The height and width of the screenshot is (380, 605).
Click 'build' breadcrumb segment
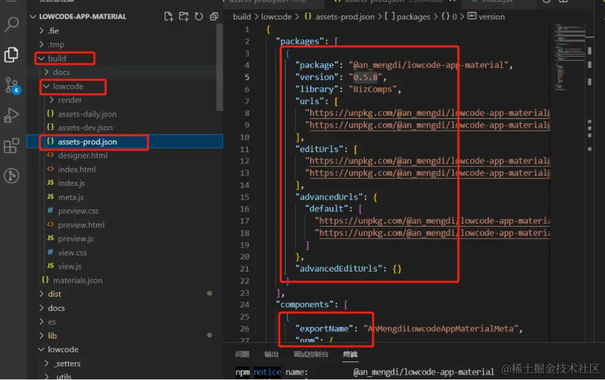pos(242,17)
